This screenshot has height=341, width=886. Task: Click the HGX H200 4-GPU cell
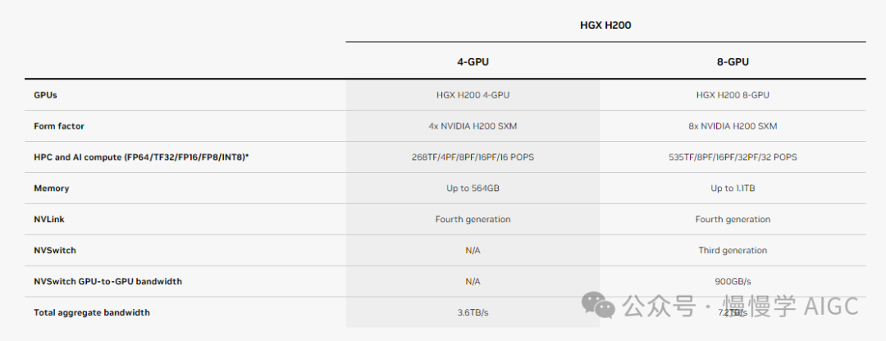coord(473,95)
